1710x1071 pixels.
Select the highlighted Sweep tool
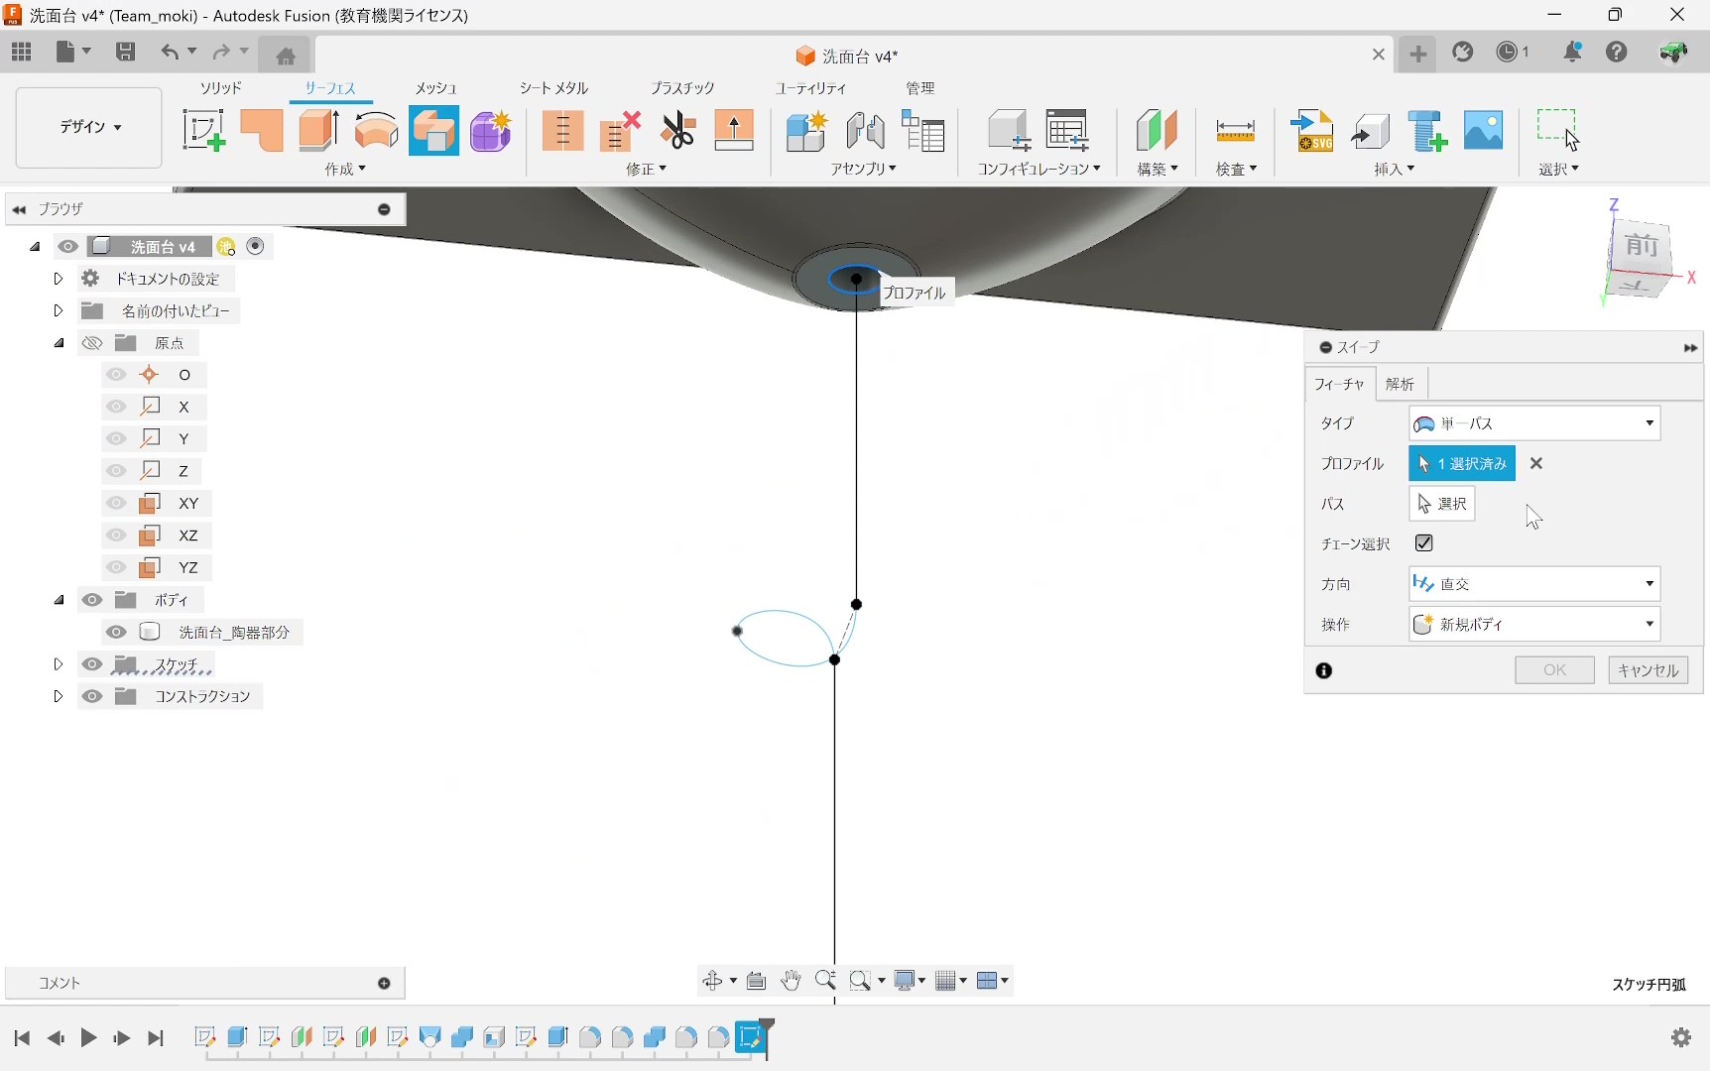click(x=433, y=131)
